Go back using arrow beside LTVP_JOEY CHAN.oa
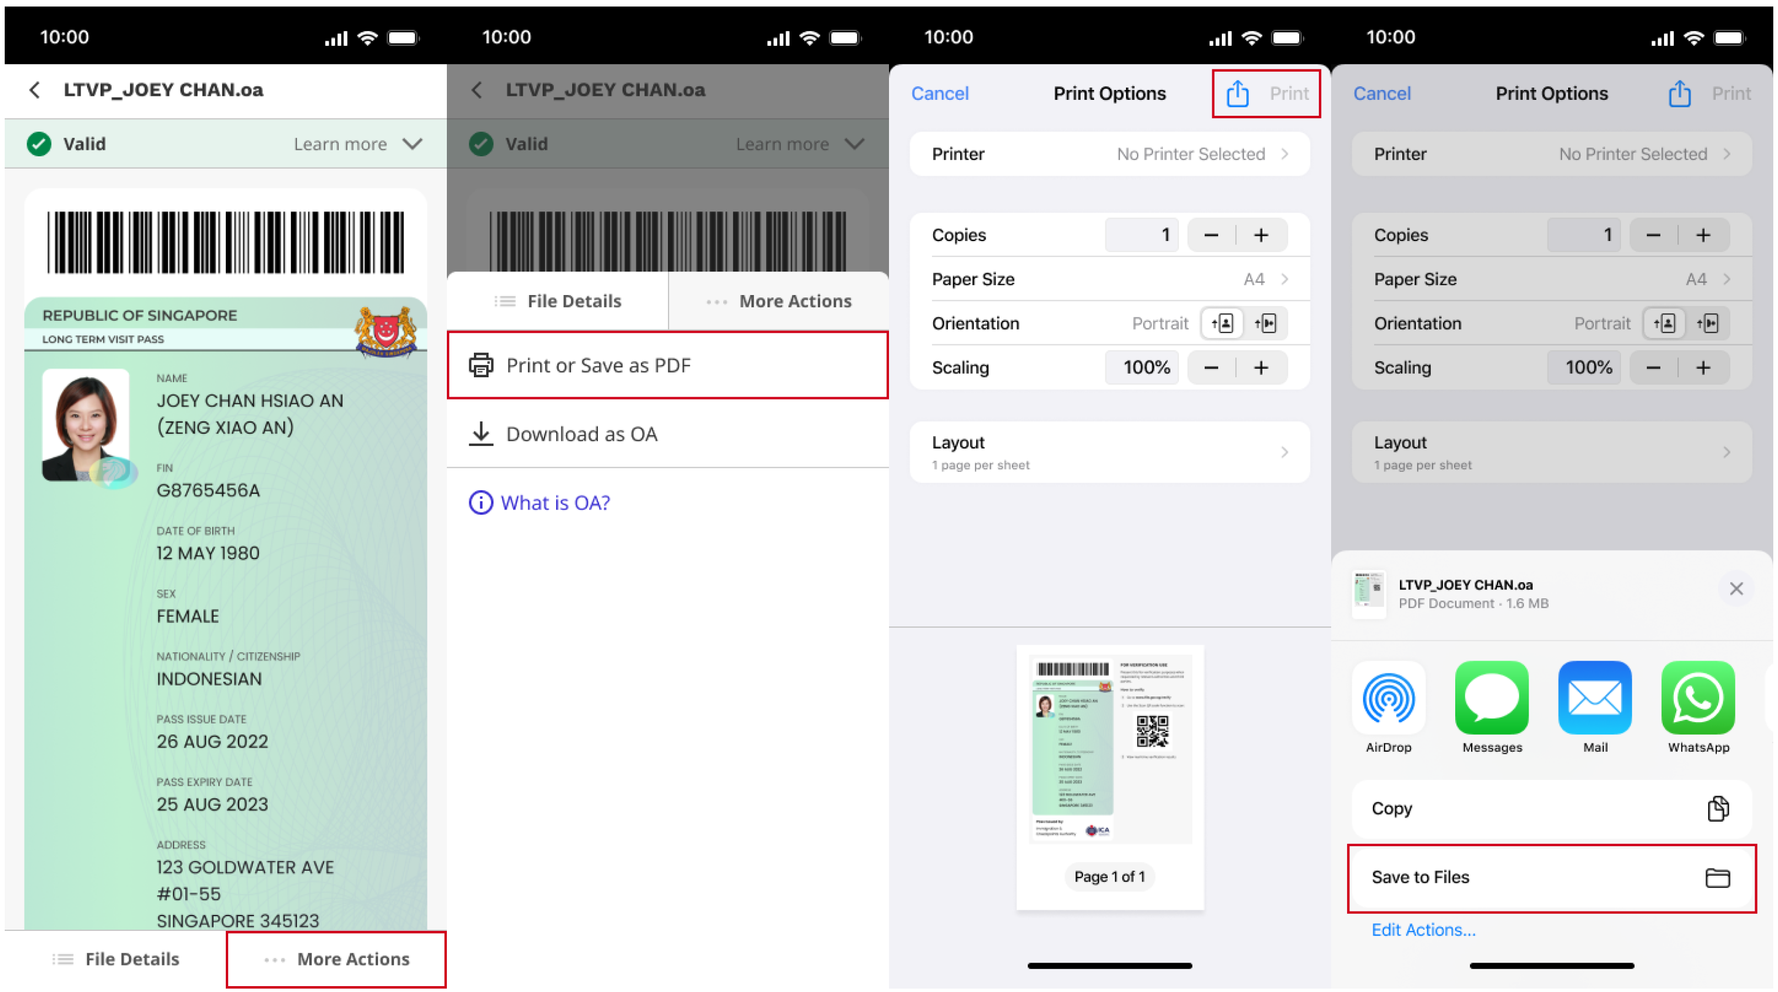This screenshot has width=1778, height=992. pos(35,90)
